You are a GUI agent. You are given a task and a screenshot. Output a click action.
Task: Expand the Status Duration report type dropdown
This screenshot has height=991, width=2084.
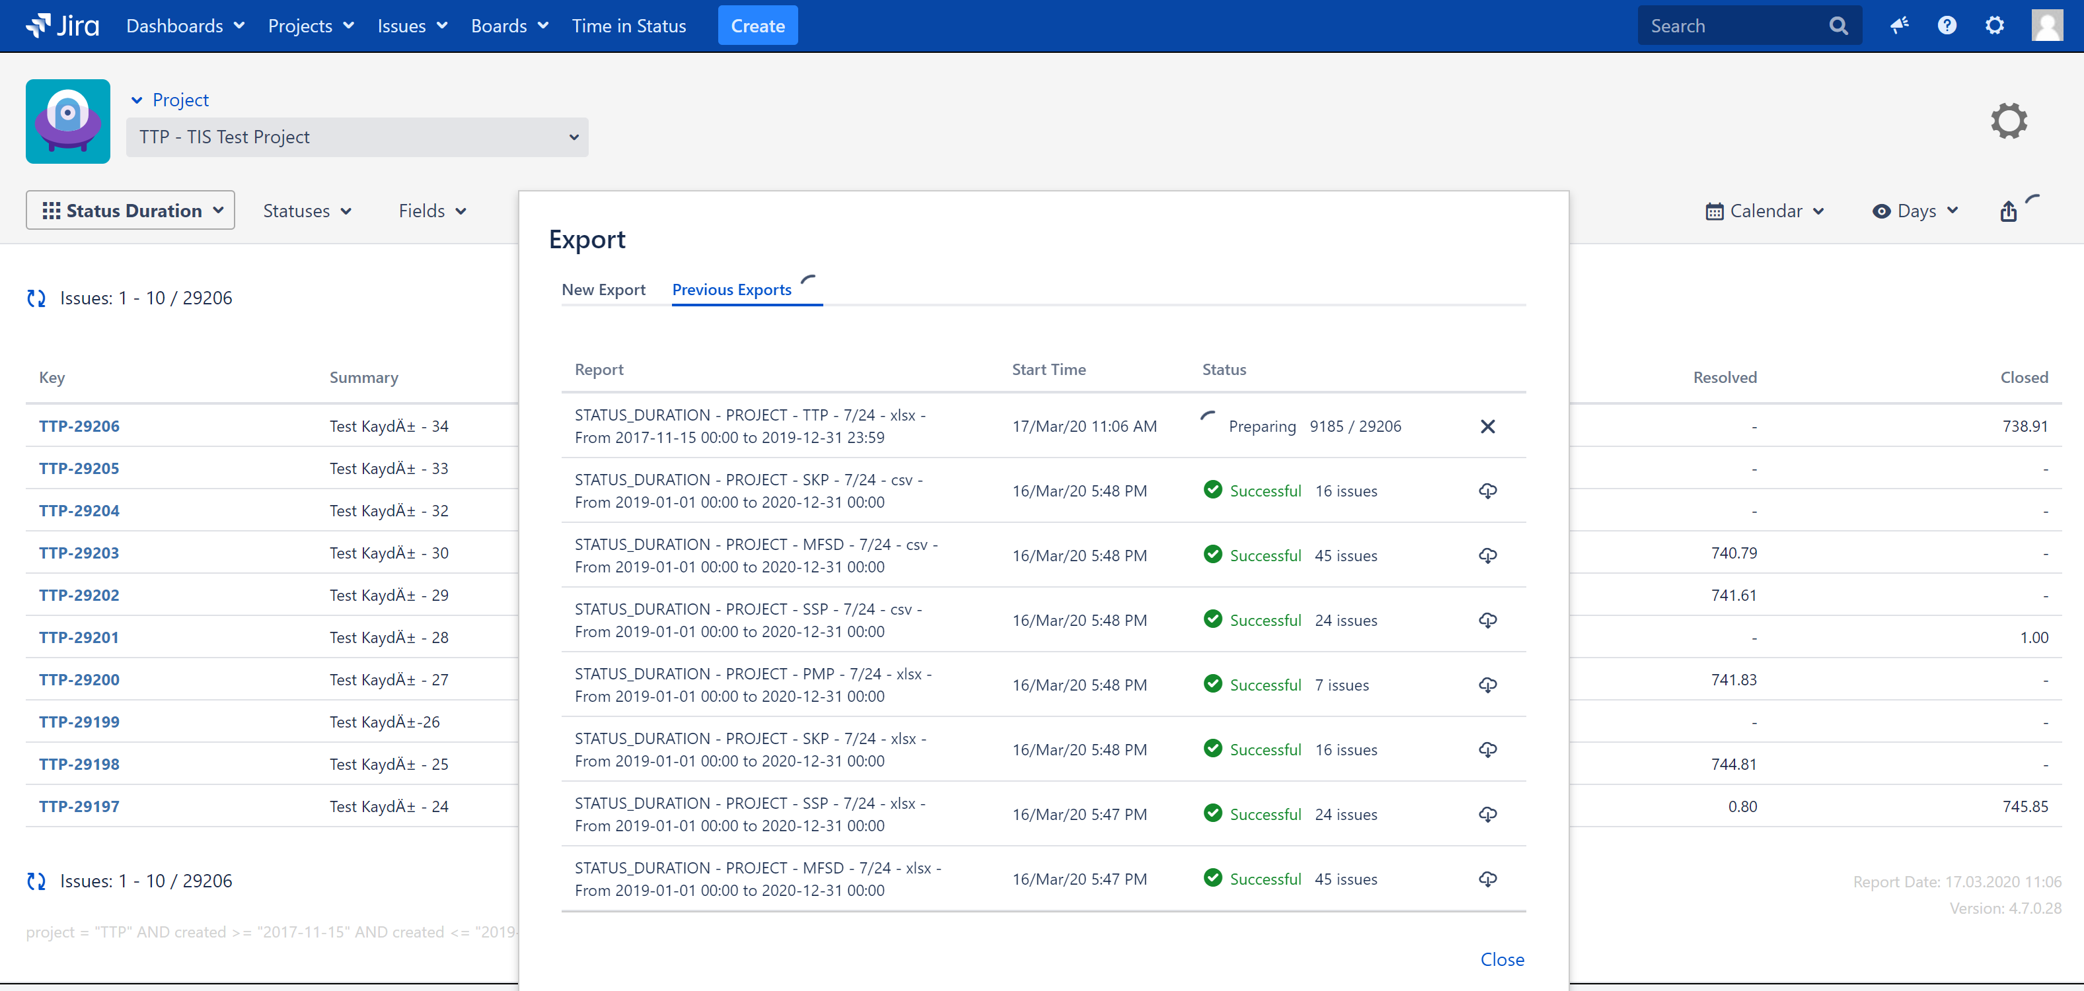[130, 211]
